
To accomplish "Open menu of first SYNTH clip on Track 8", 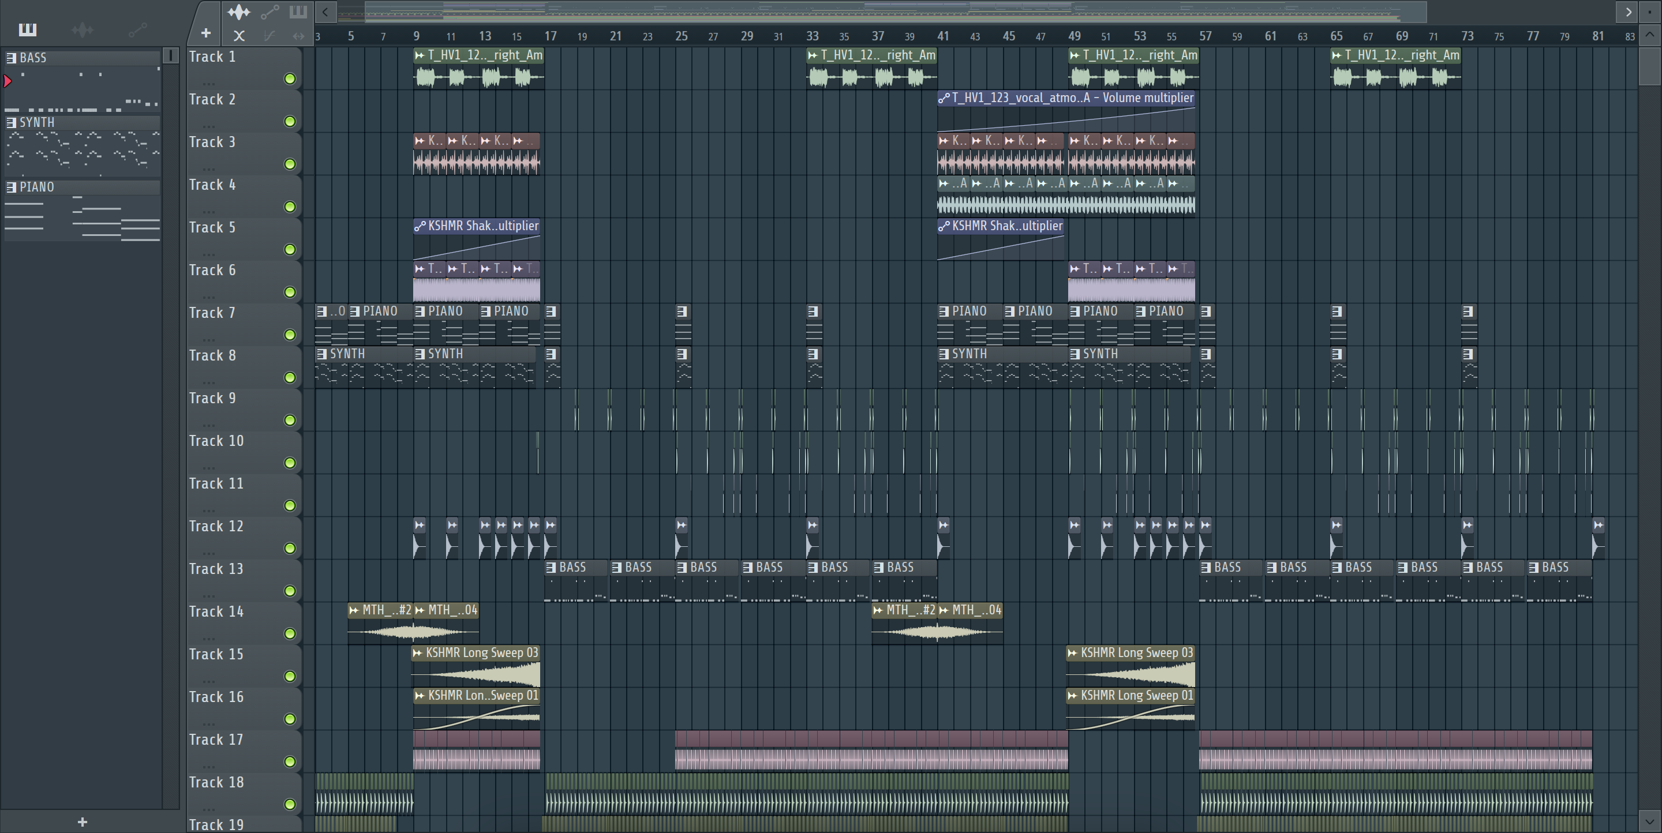I will point(321,354).
